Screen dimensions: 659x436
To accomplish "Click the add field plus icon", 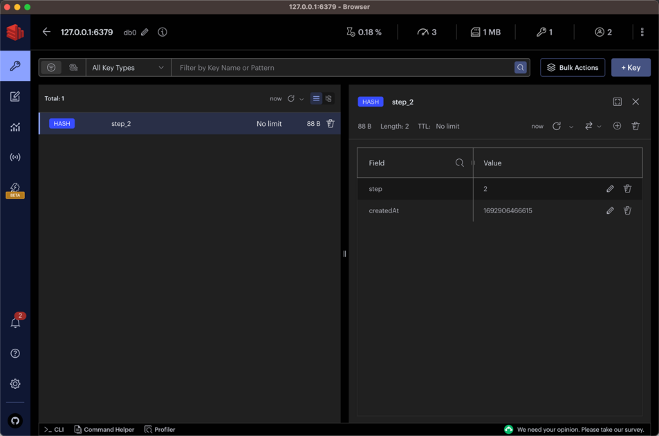I will (617, 126).
